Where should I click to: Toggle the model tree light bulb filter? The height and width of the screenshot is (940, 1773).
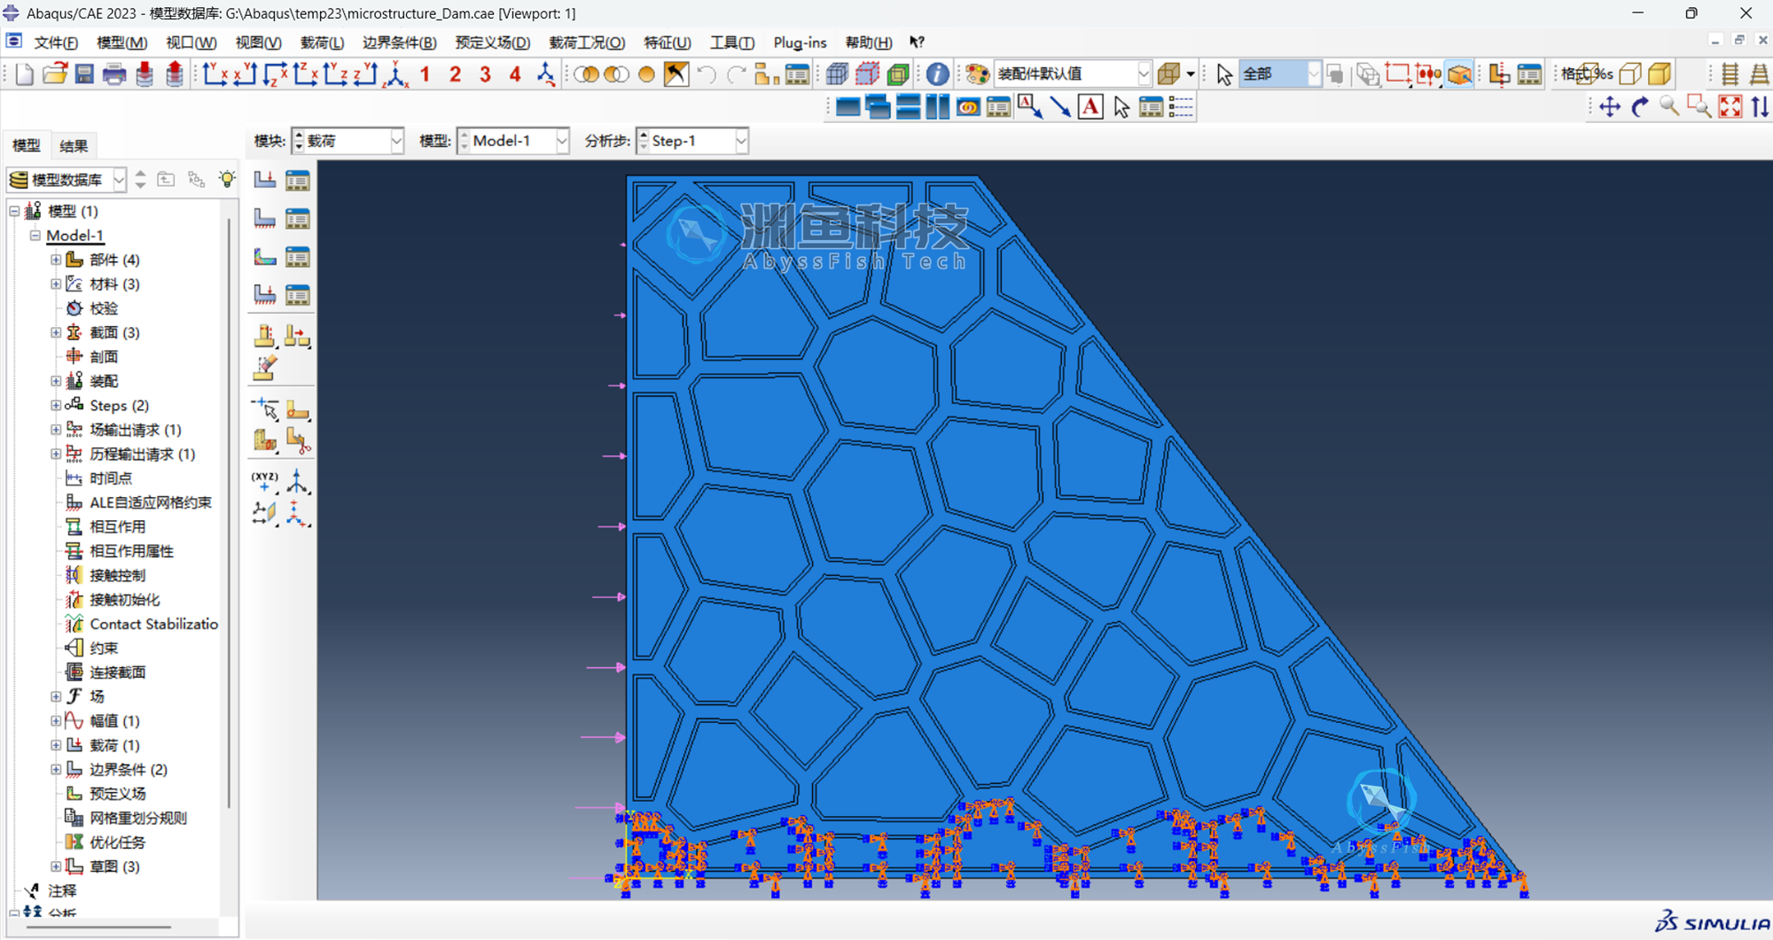coord(227,179)
